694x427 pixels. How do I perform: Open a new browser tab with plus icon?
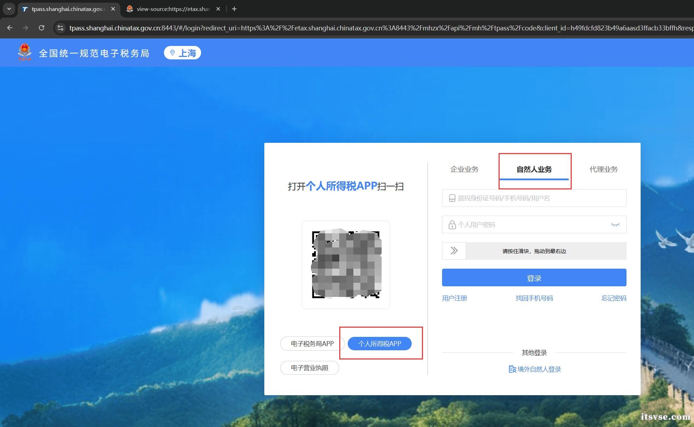pos(234,9)
